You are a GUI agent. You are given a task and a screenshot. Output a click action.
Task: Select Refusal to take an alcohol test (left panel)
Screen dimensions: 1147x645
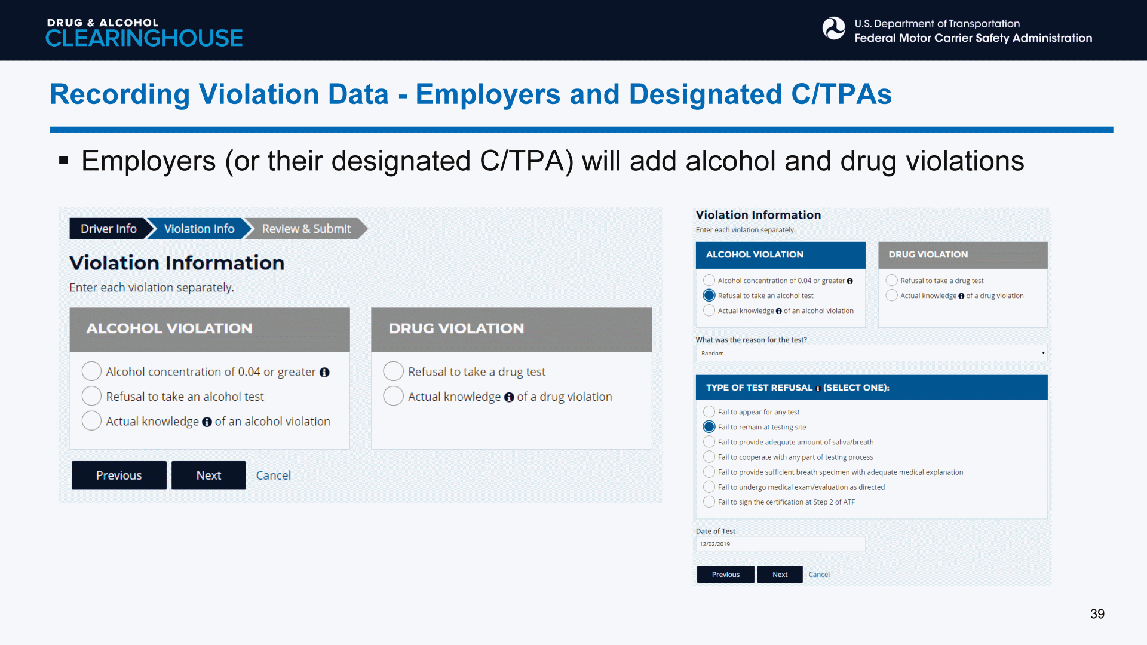point(91,396)
